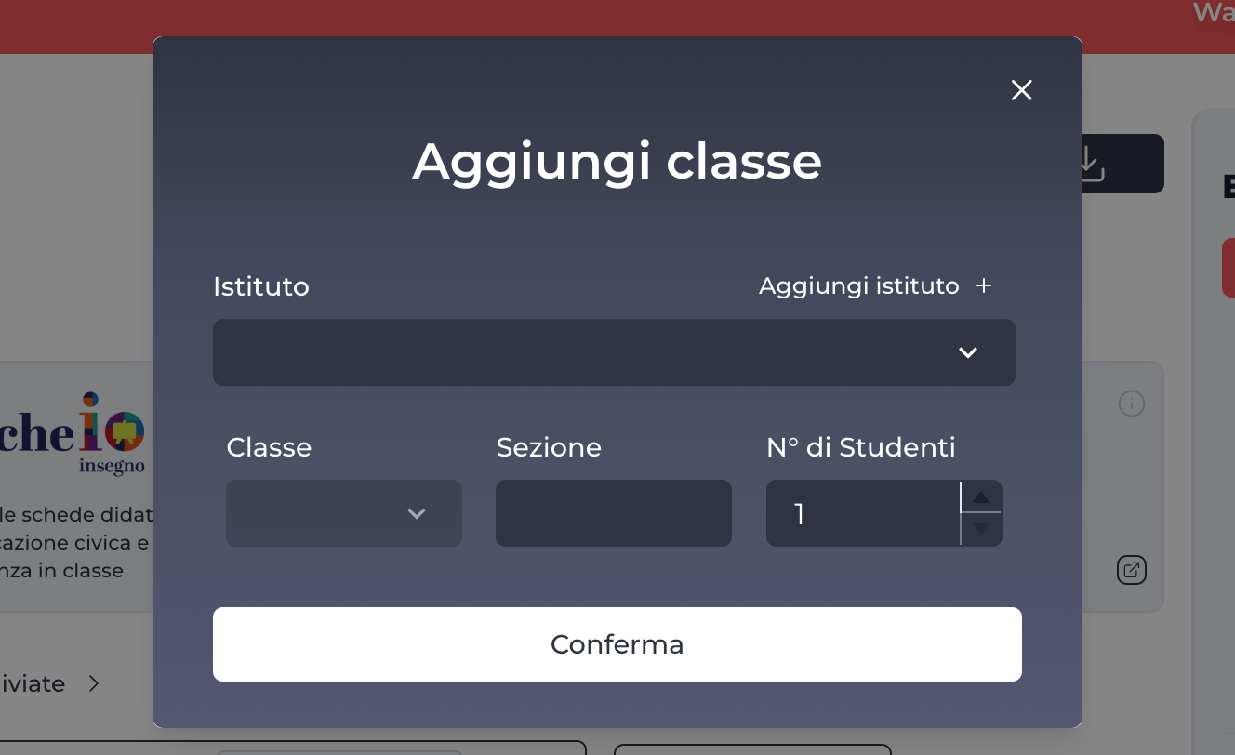Decrease student count with down arrow

[980, 528]
